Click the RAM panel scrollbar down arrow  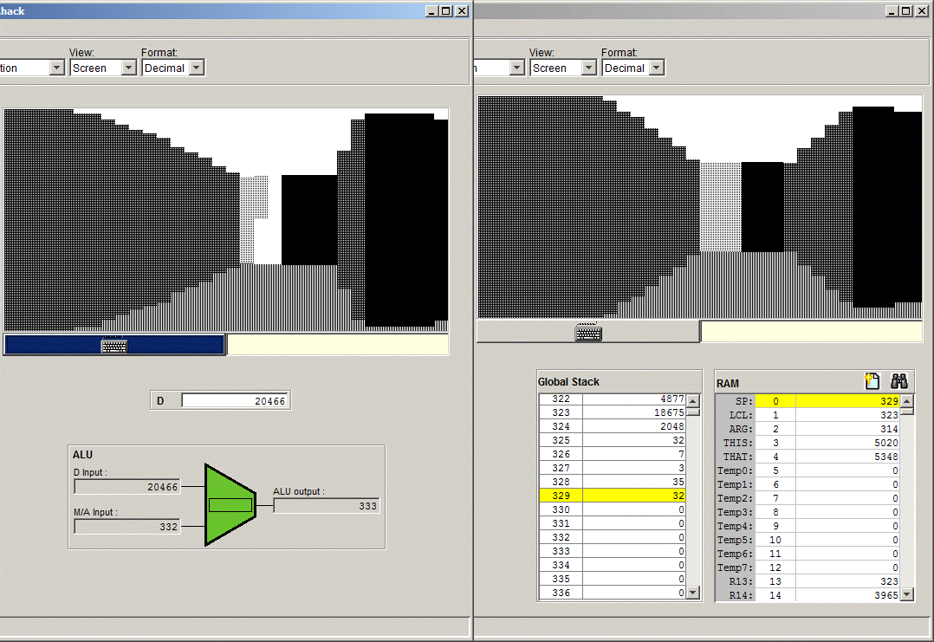click(907, 594)
